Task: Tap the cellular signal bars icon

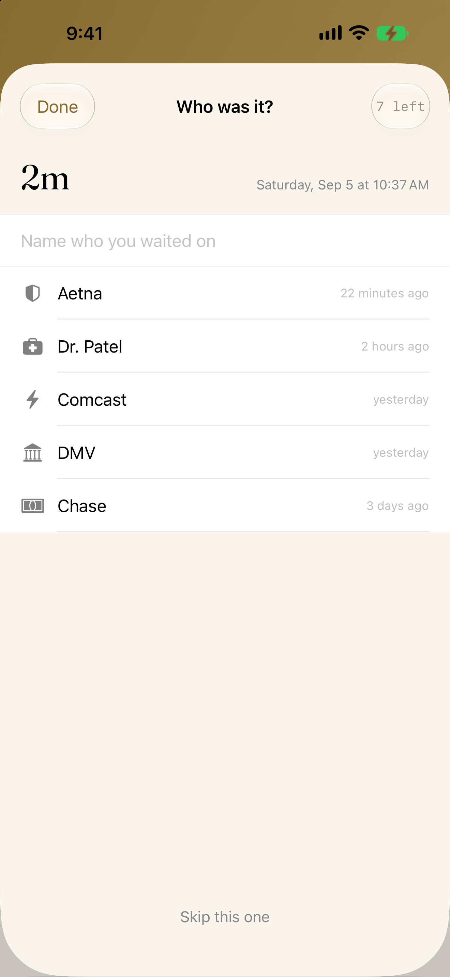Action: click(330, 33)
